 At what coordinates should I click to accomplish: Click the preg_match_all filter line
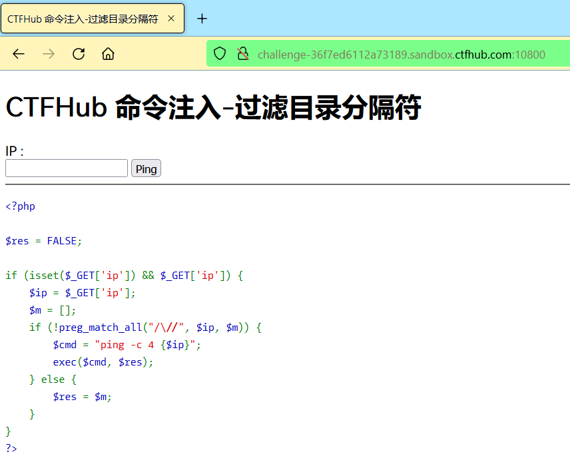tap(145, 328)
